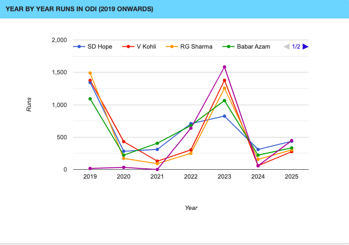
Task: Select blue SD Hope point for 2023
Action: (224, 116)
